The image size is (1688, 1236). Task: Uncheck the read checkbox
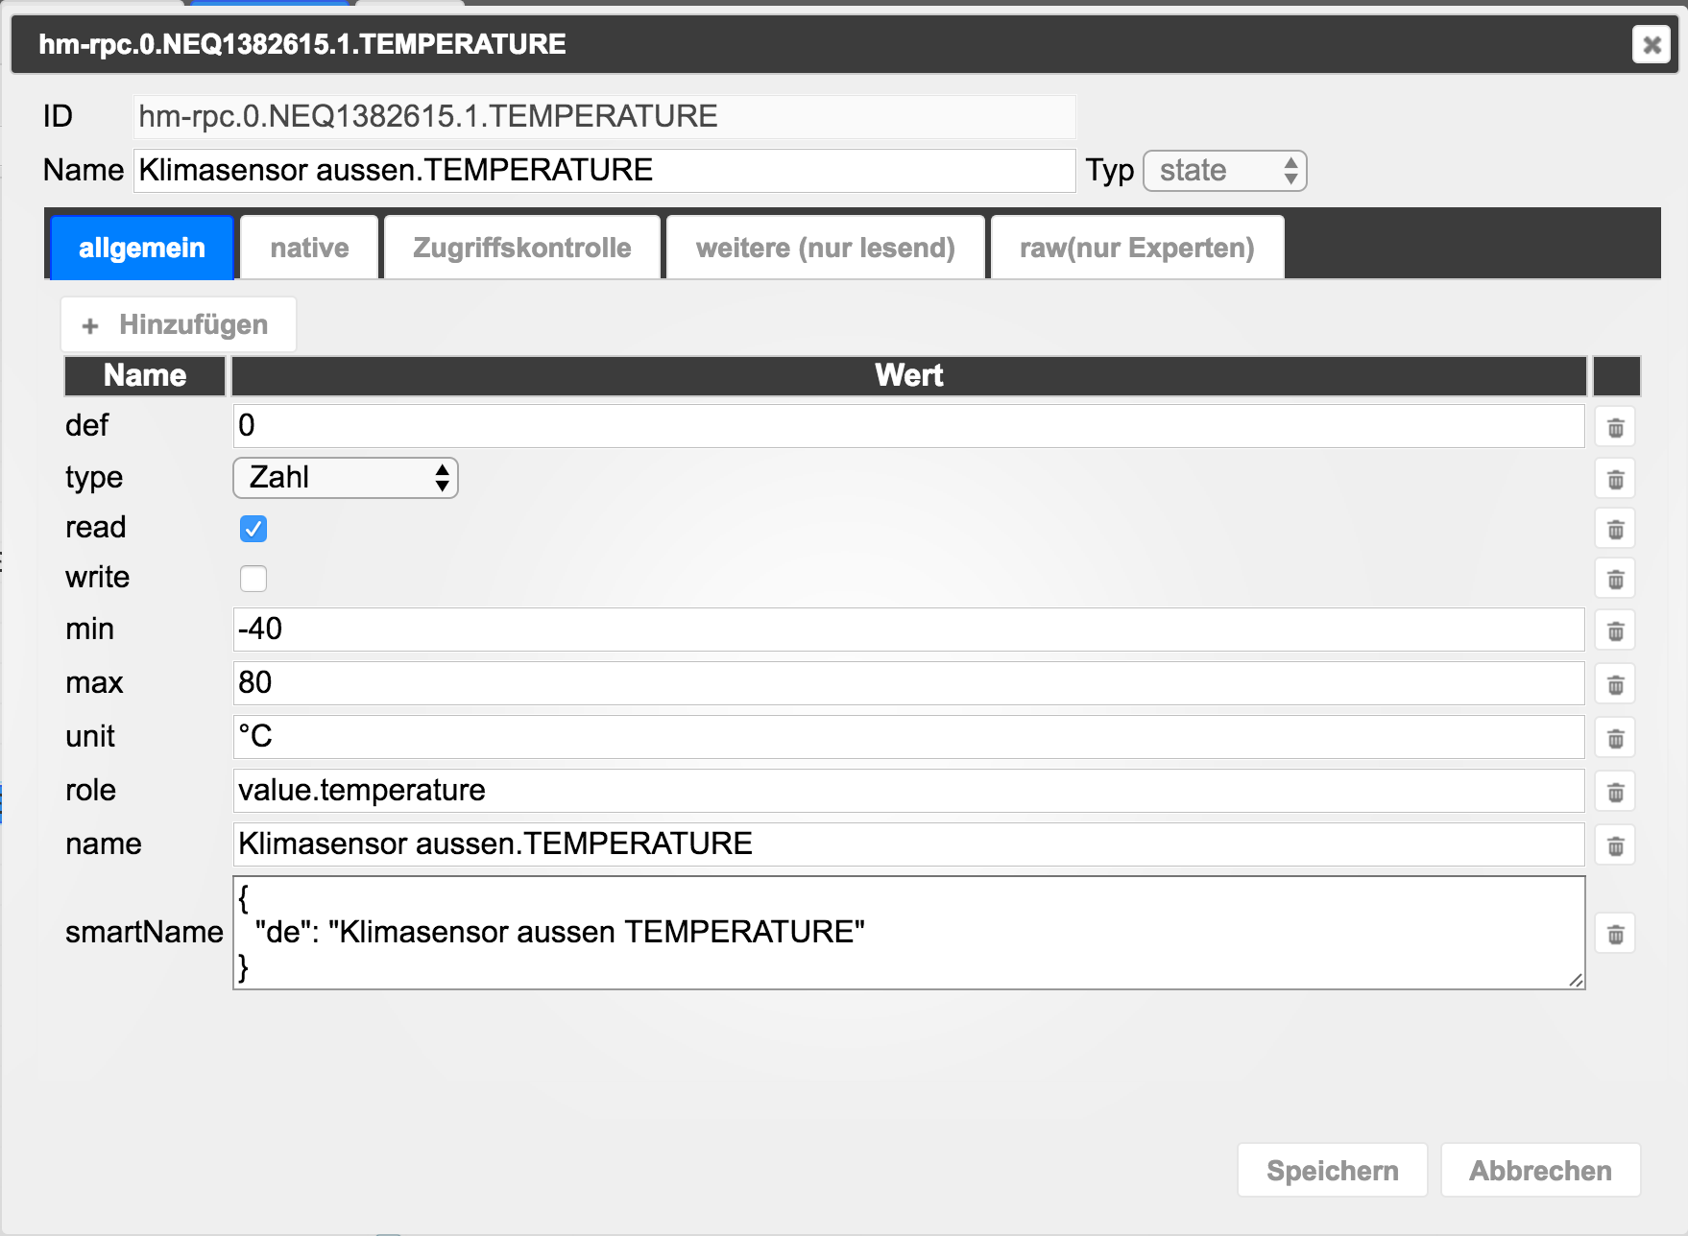[253, 529]
